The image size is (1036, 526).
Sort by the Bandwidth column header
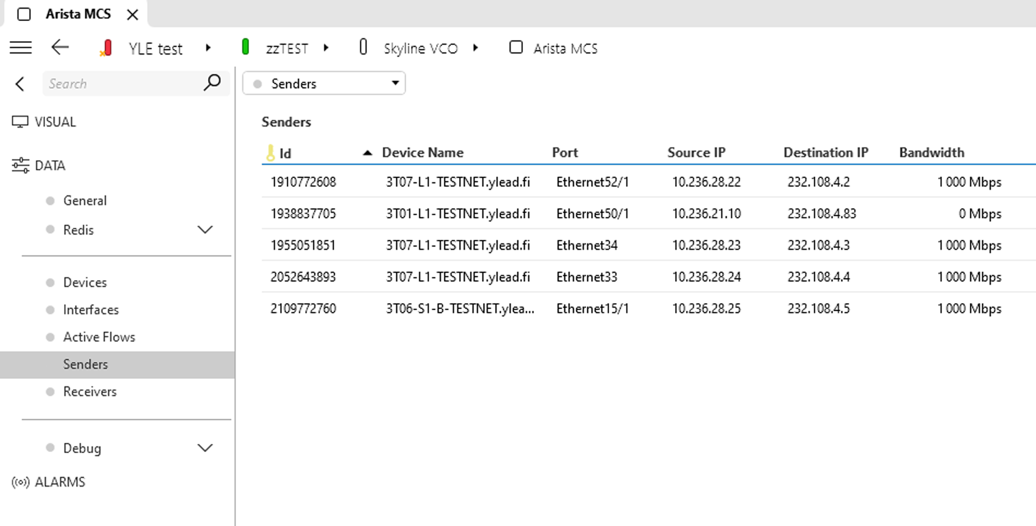(x=932, y=153)
